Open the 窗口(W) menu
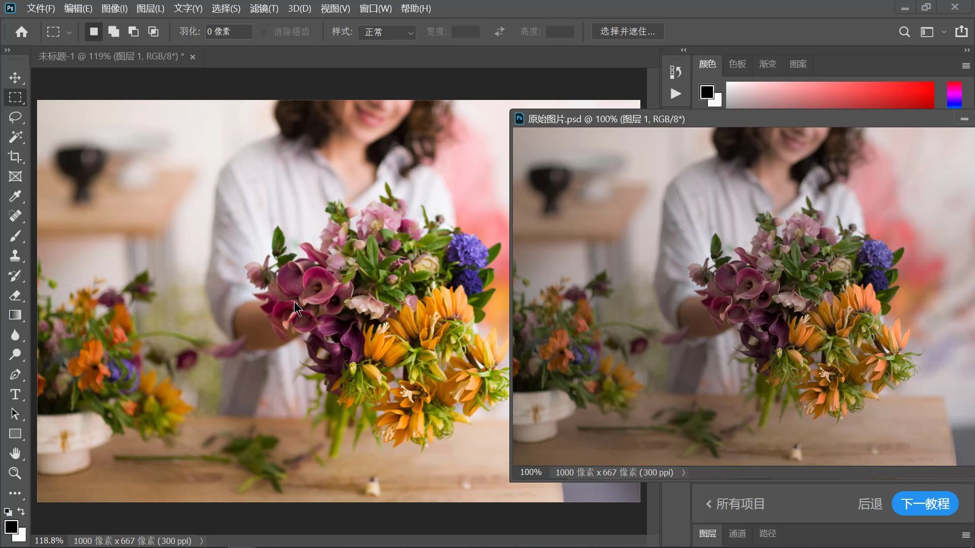Viewport: 975px width, 548px height. [375, 9]
